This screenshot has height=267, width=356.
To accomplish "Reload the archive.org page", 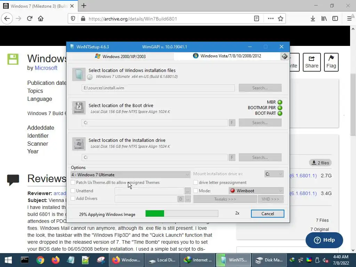I will click(30, 19).
